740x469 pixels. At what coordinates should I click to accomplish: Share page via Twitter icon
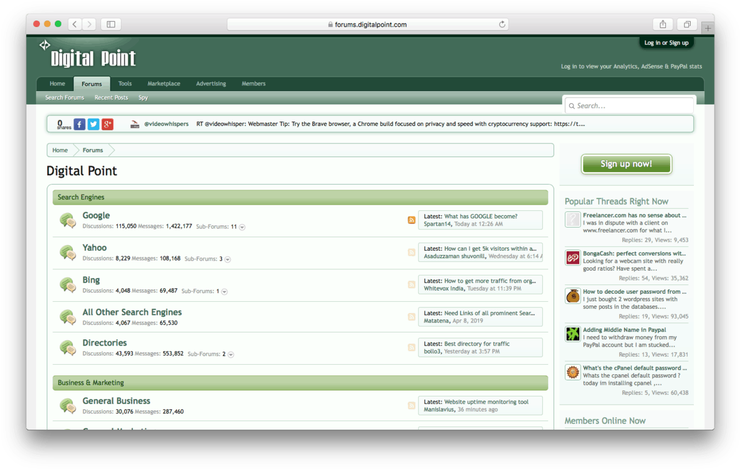[94, 124]
